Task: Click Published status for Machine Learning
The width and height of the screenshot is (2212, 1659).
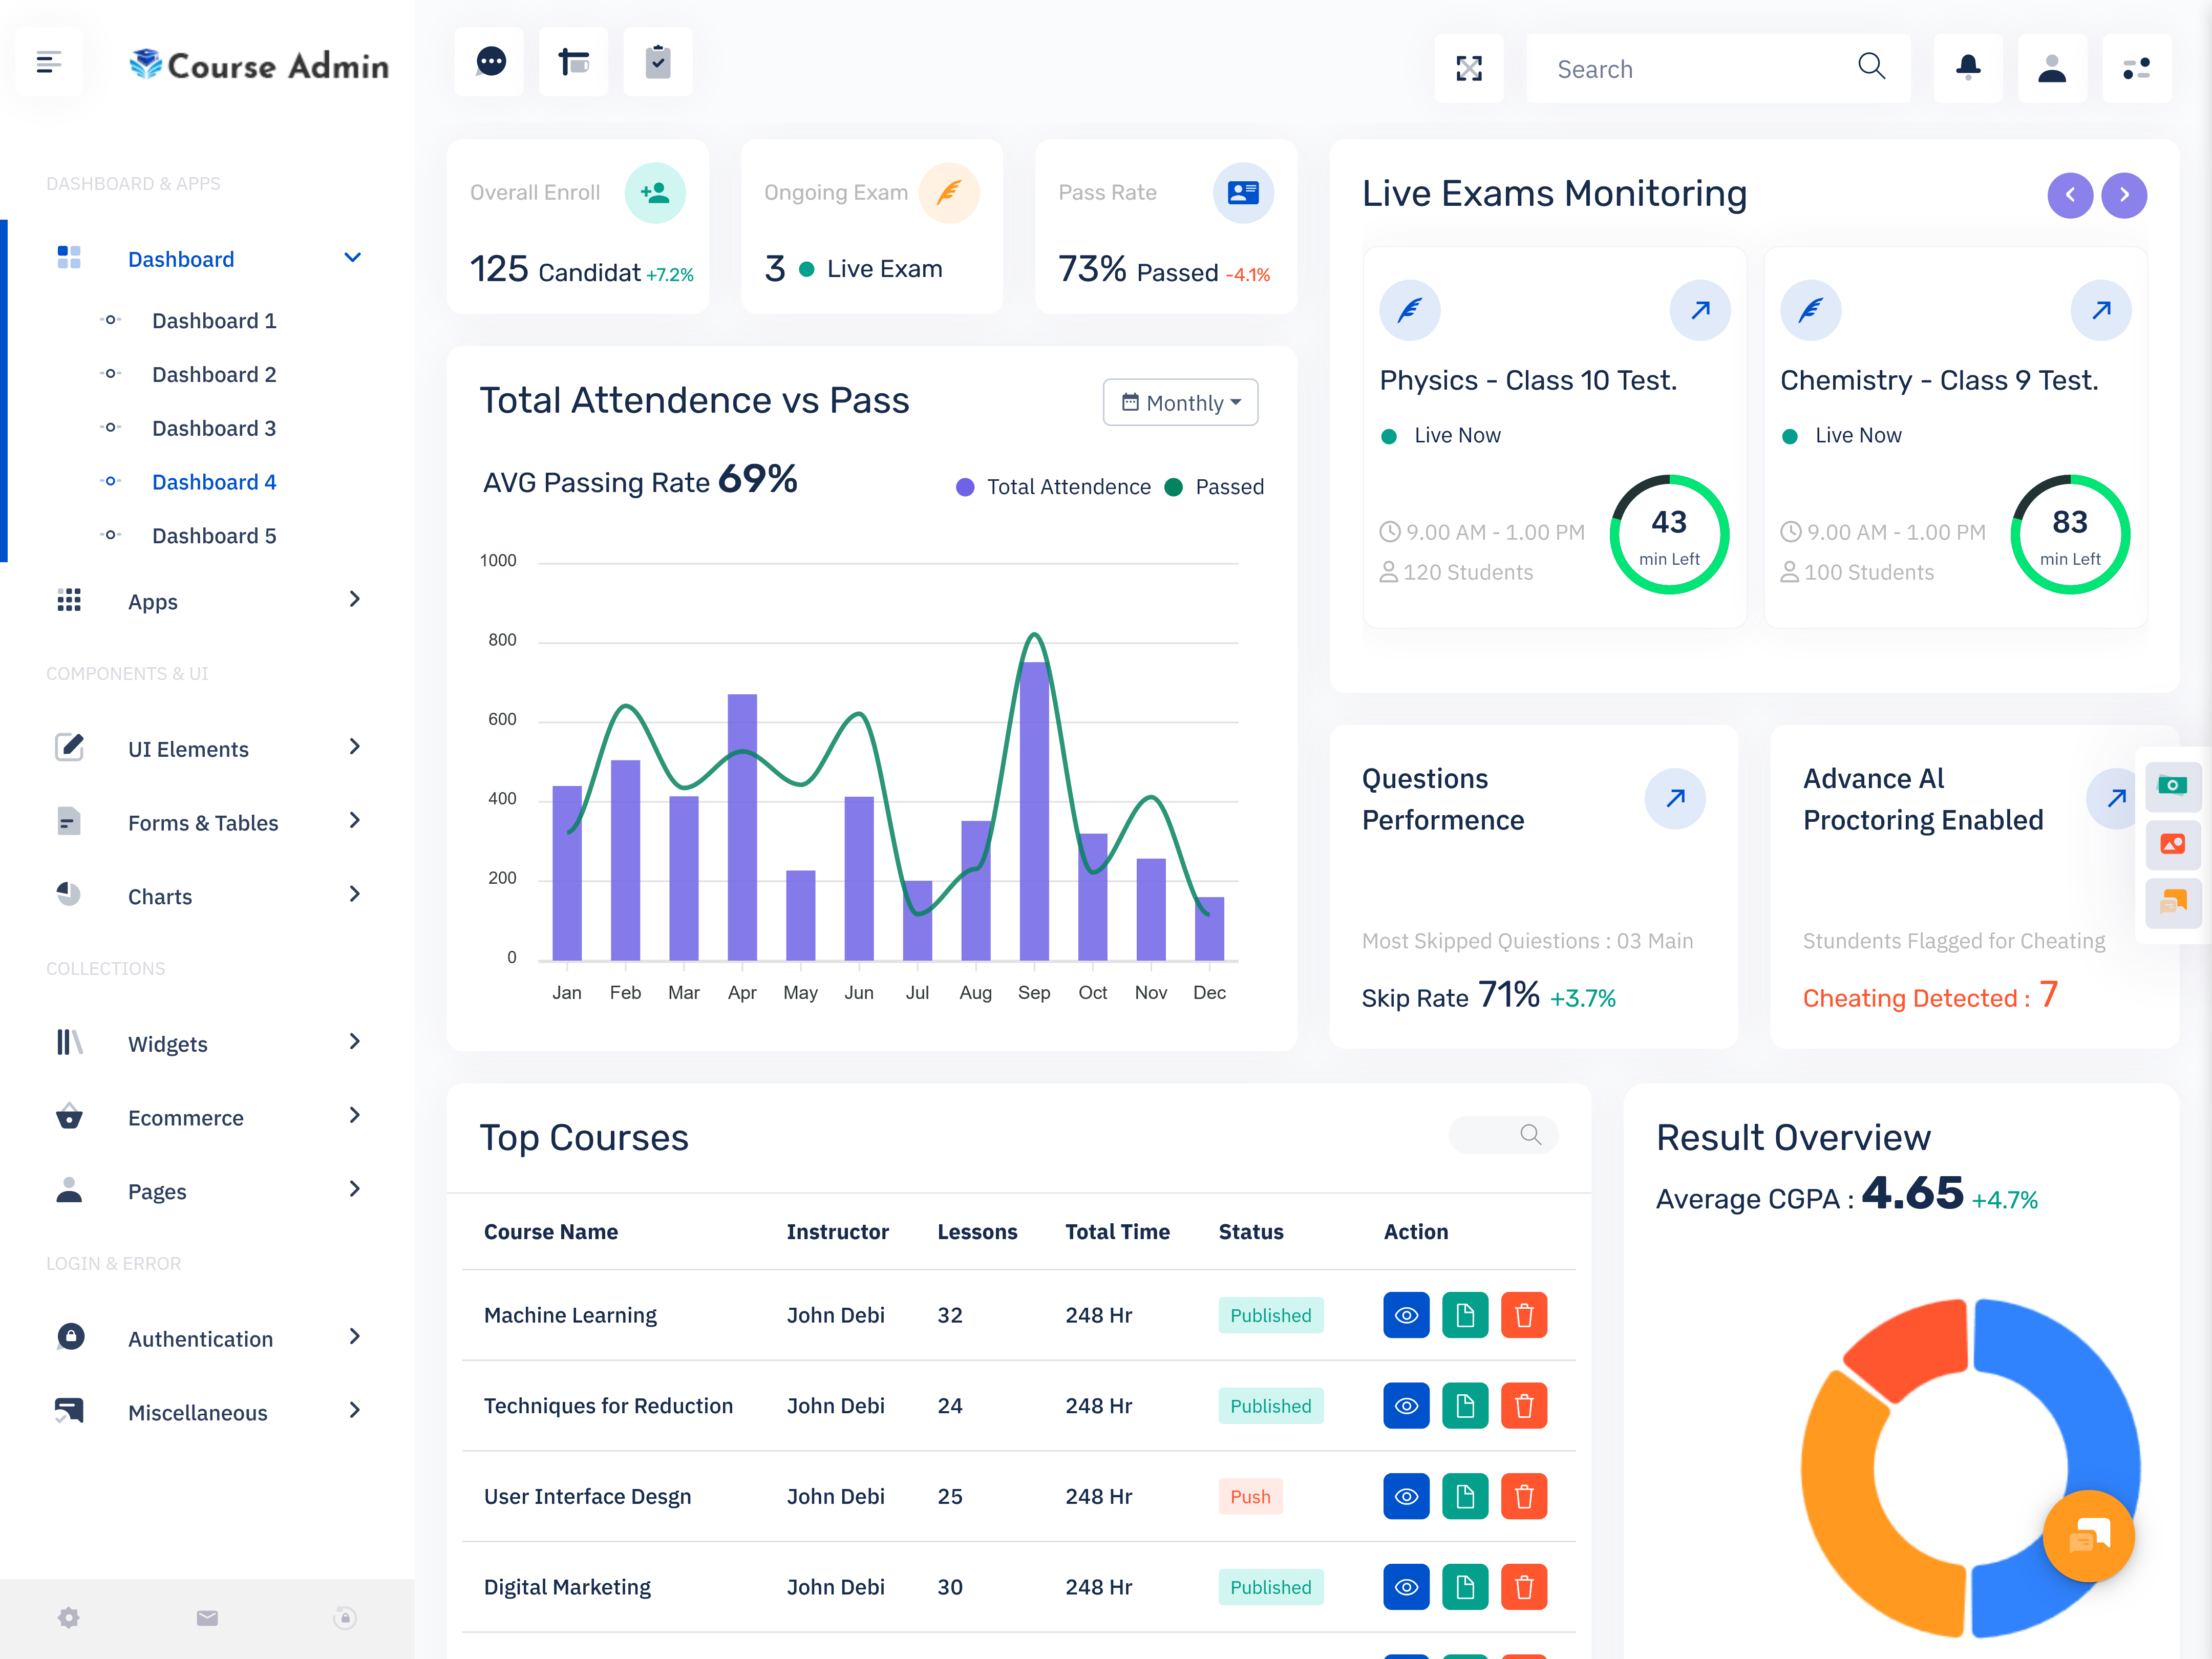Action: pos(1270,1315)
